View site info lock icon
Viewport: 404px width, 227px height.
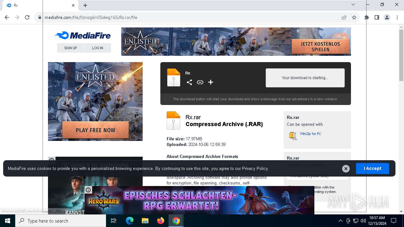point(39,17)
